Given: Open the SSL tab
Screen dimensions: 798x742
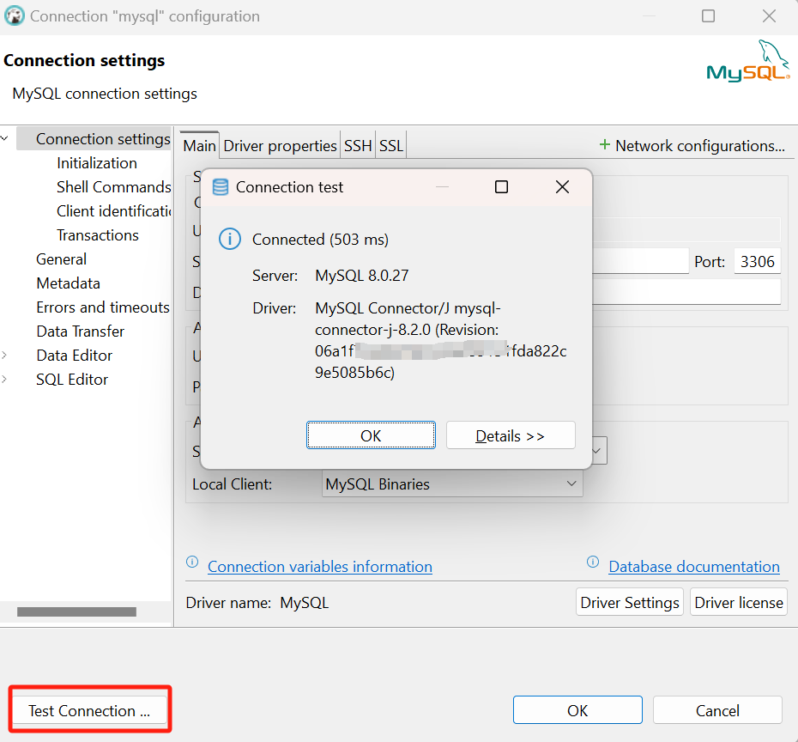Looking at the screenshot, I should 391,146.
